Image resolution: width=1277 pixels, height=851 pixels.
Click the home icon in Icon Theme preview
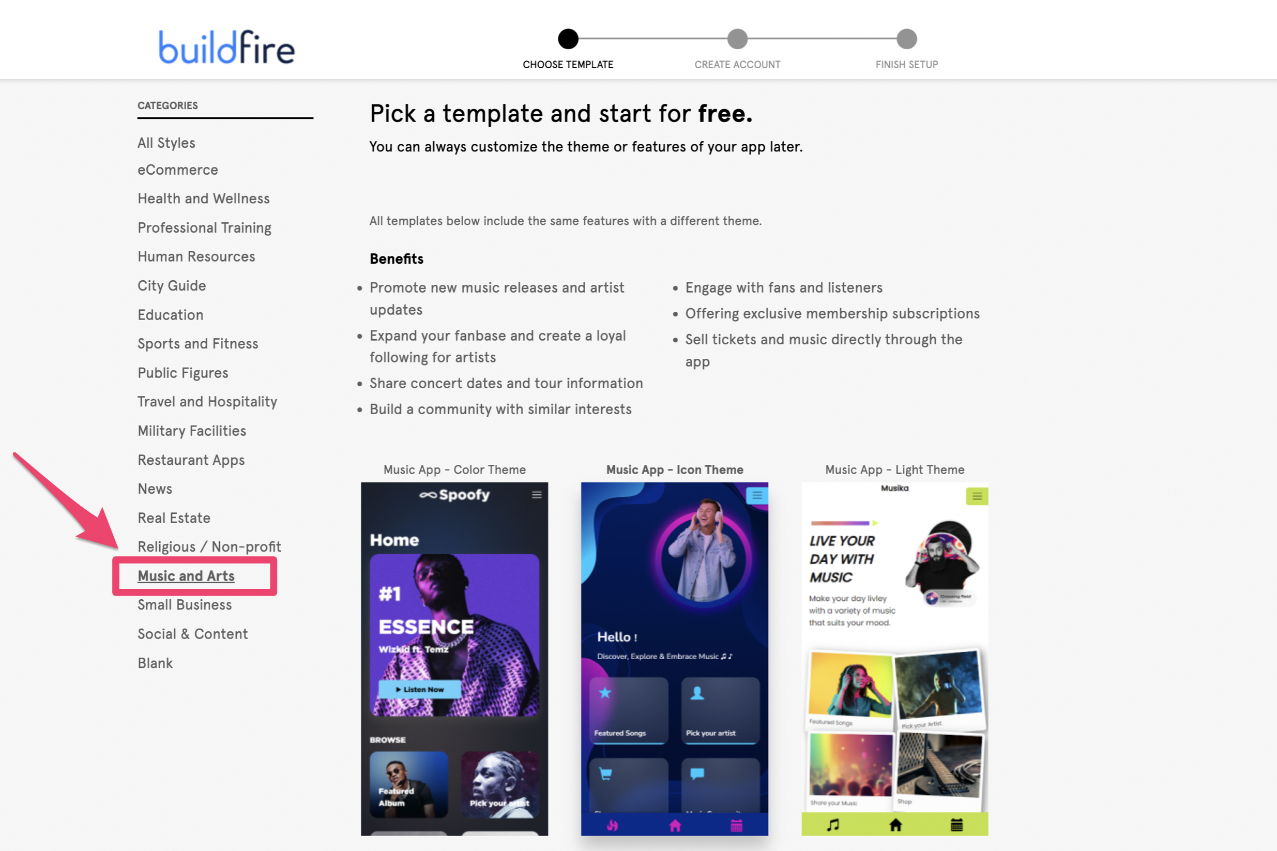675,826
